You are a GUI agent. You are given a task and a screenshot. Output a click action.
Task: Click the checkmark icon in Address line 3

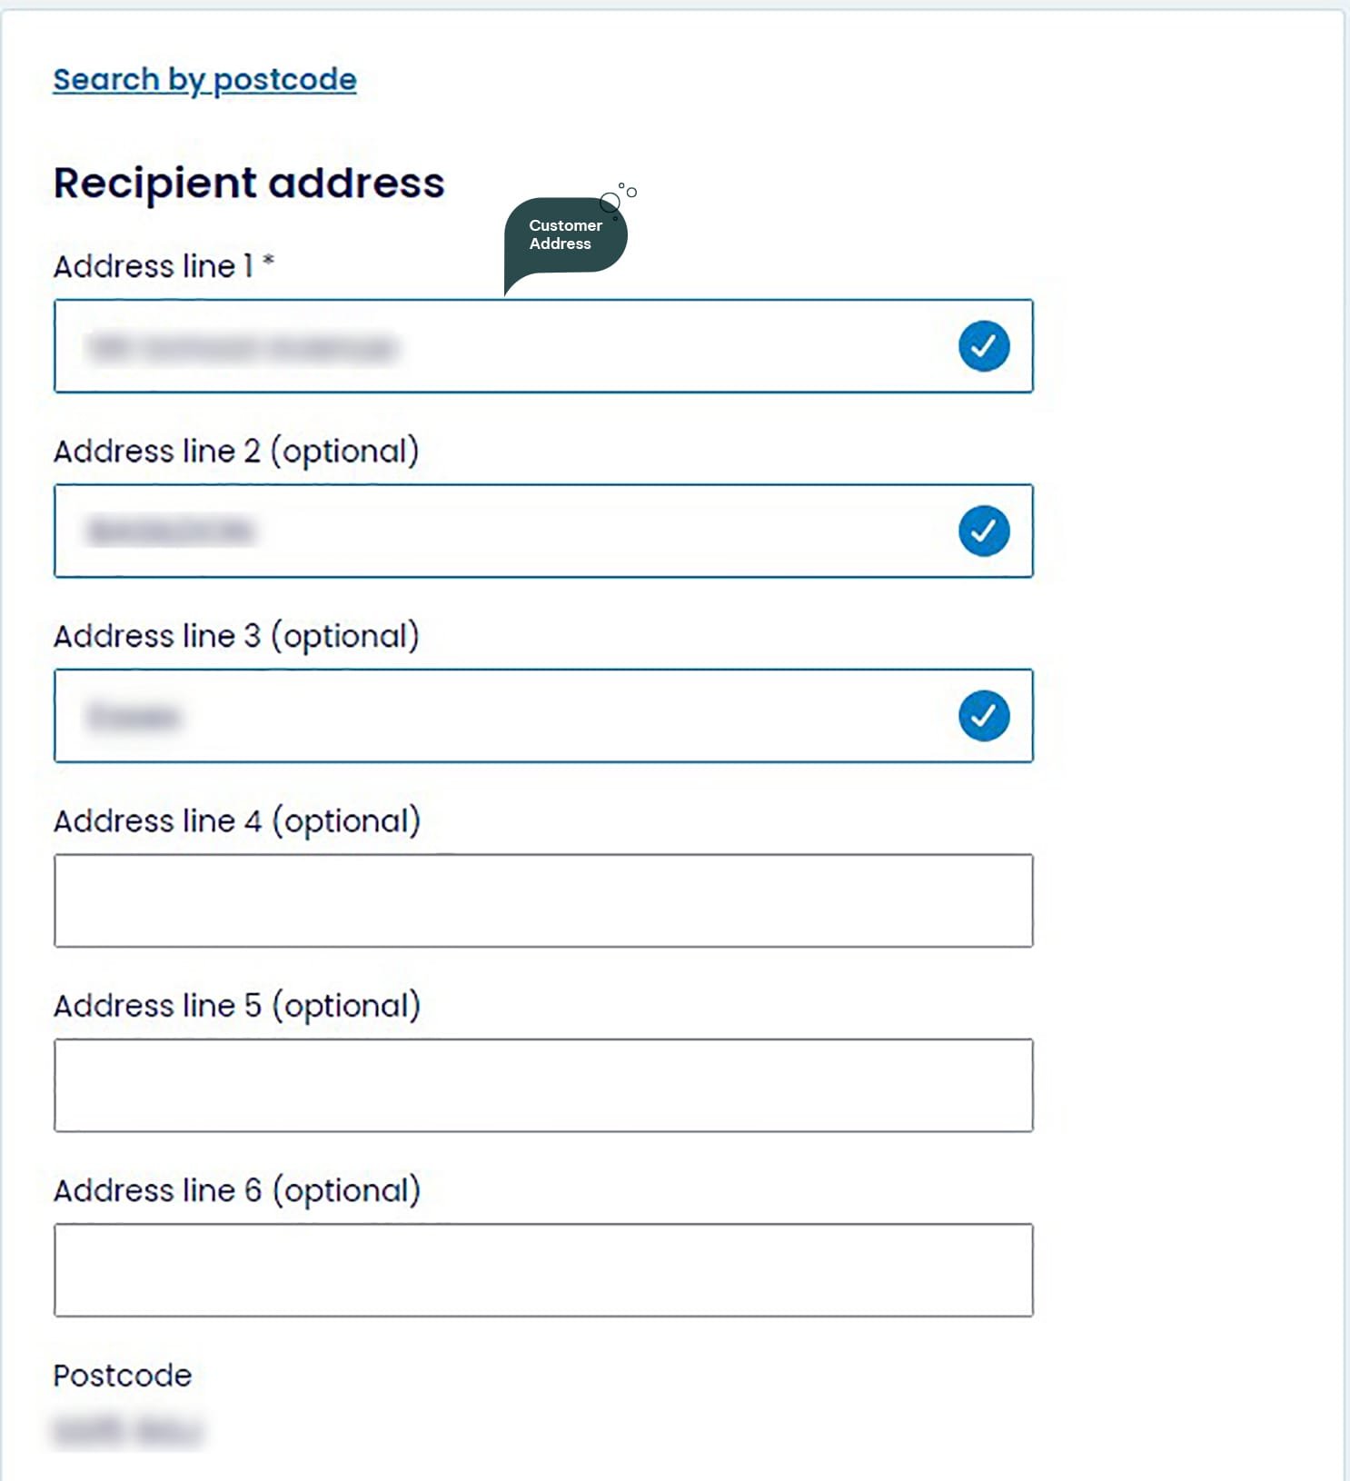pyautogui.click(x=984, y=716)
